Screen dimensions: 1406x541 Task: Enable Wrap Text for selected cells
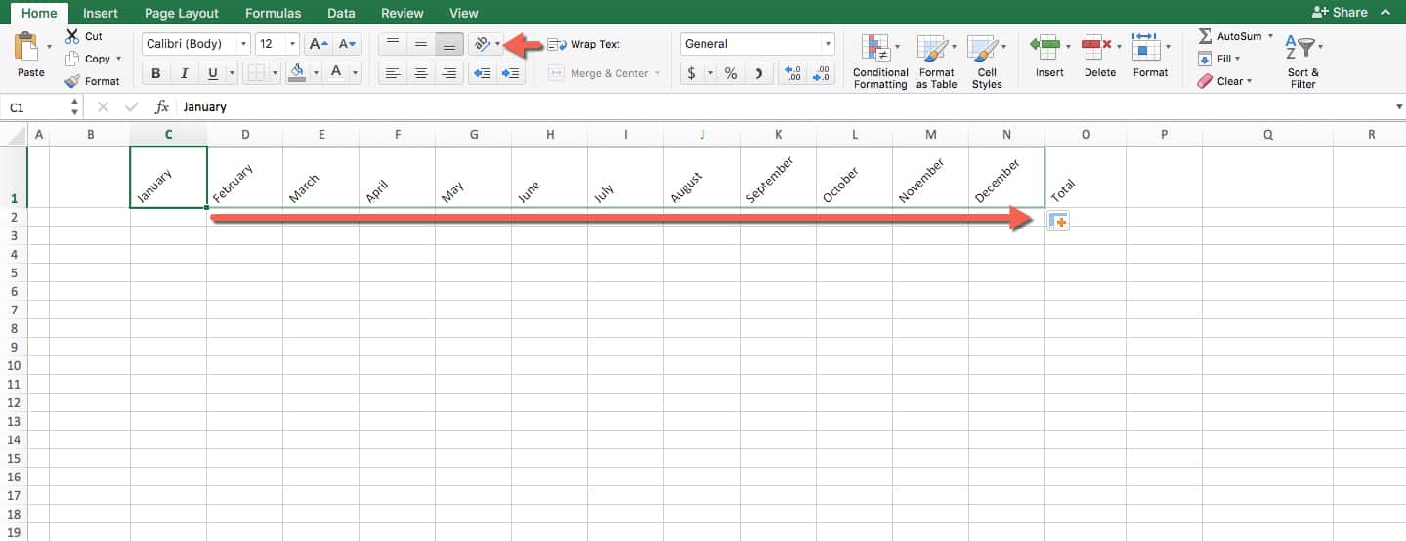[x=584, y=44]
